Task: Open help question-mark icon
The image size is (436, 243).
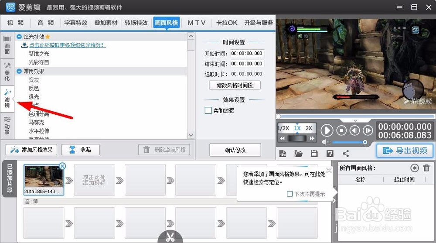Action: click(330, 154)
